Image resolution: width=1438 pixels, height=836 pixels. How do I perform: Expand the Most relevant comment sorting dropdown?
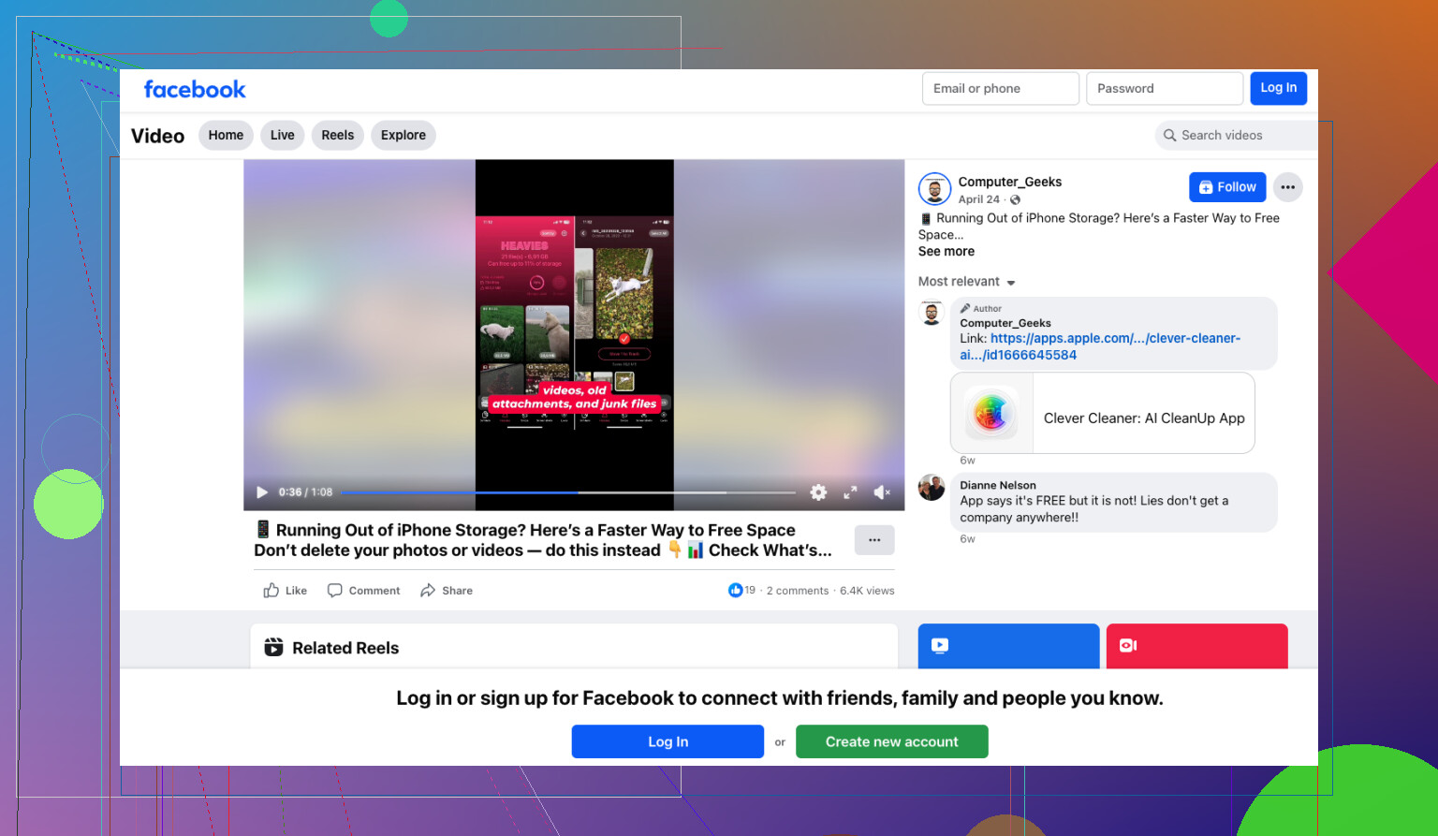[967, 282]
